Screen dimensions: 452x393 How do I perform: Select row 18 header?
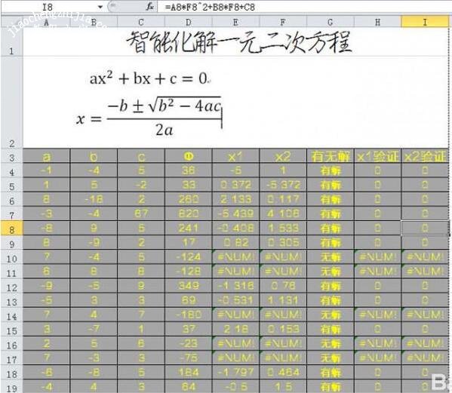11,372
